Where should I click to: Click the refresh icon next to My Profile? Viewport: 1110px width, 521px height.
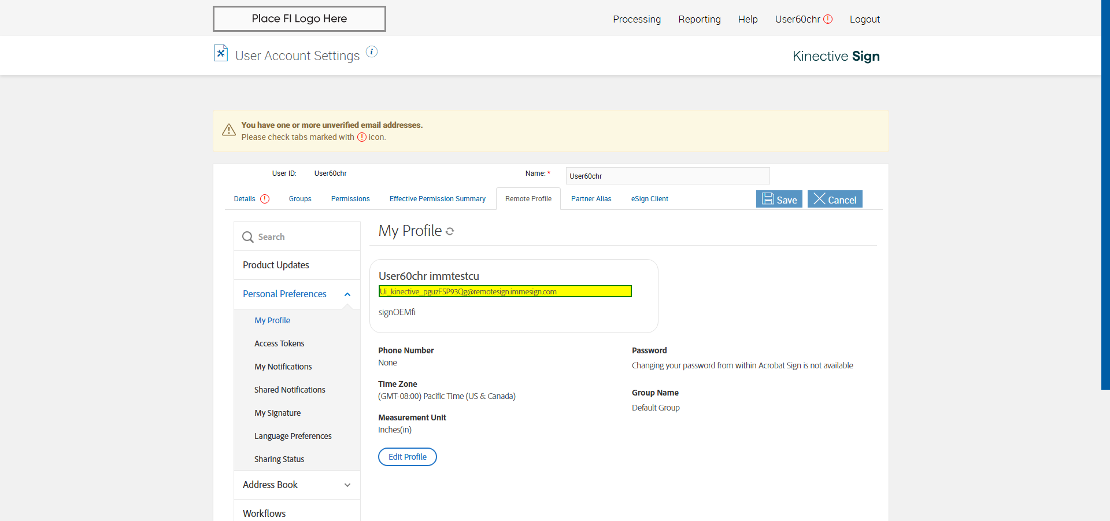[450, 231]
